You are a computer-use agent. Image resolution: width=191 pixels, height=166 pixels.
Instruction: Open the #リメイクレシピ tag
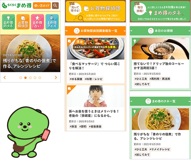(159, 149)
